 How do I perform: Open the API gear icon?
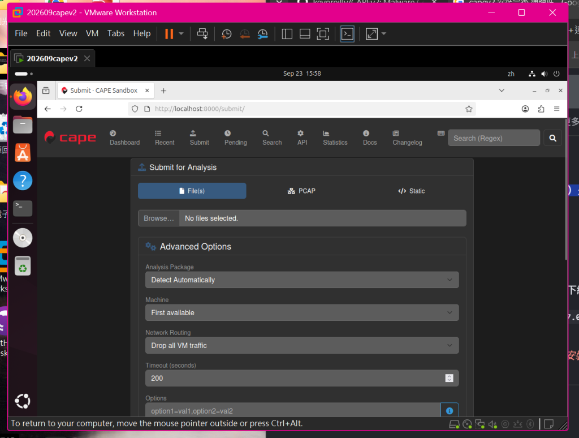tap(301, 133)
